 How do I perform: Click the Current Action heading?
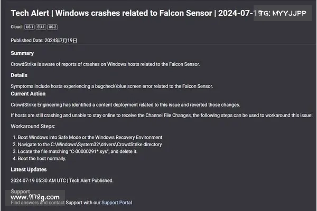click(x=28, y=94)
